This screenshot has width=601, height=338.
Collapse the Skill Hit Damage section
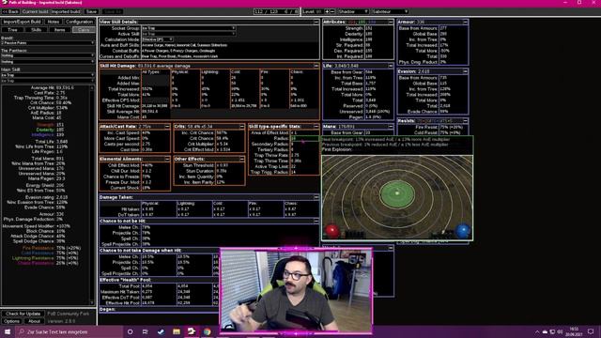click(x=316, y=66)
